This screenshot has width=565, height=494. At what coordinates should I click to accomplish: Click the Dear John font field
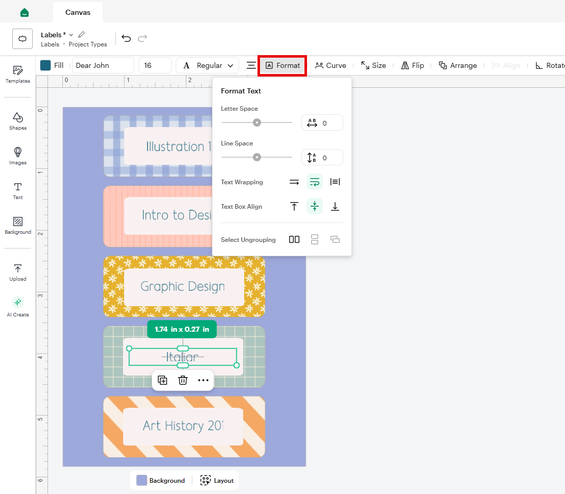103,65
